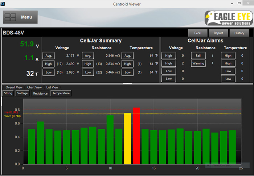Click the High button under Resistance summary

(x=87, y=64)
